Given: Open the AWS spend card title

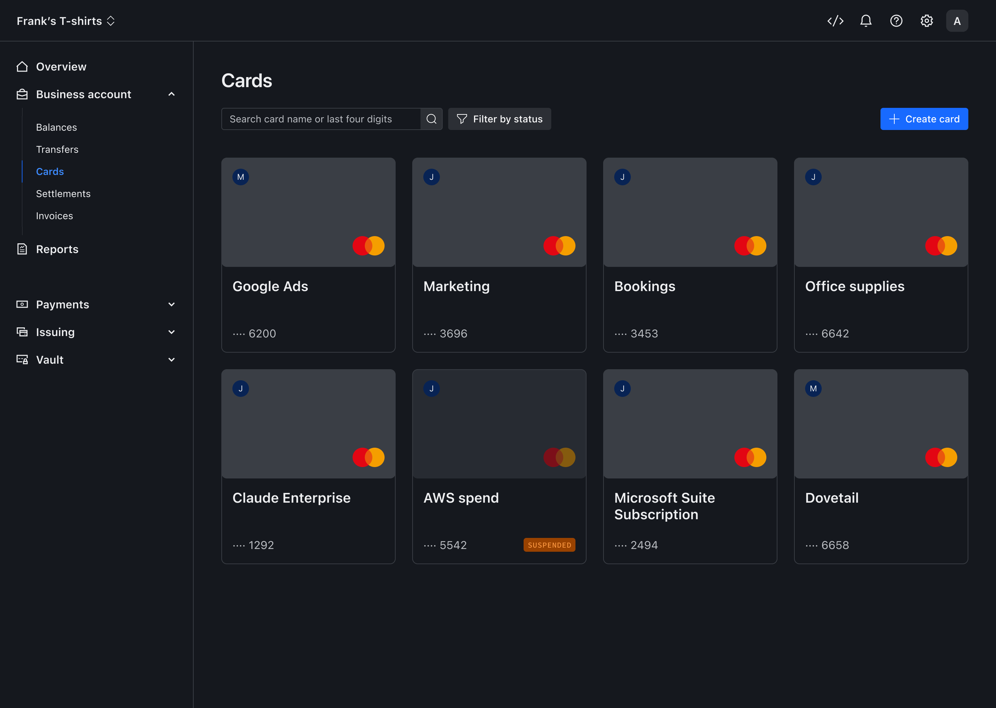Looking at the screenshot, I should (x=461, y=498).
